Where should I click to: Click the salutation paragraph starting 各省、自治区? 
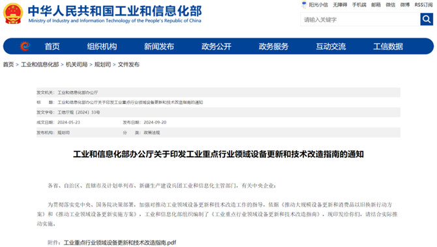pos(162,186)
